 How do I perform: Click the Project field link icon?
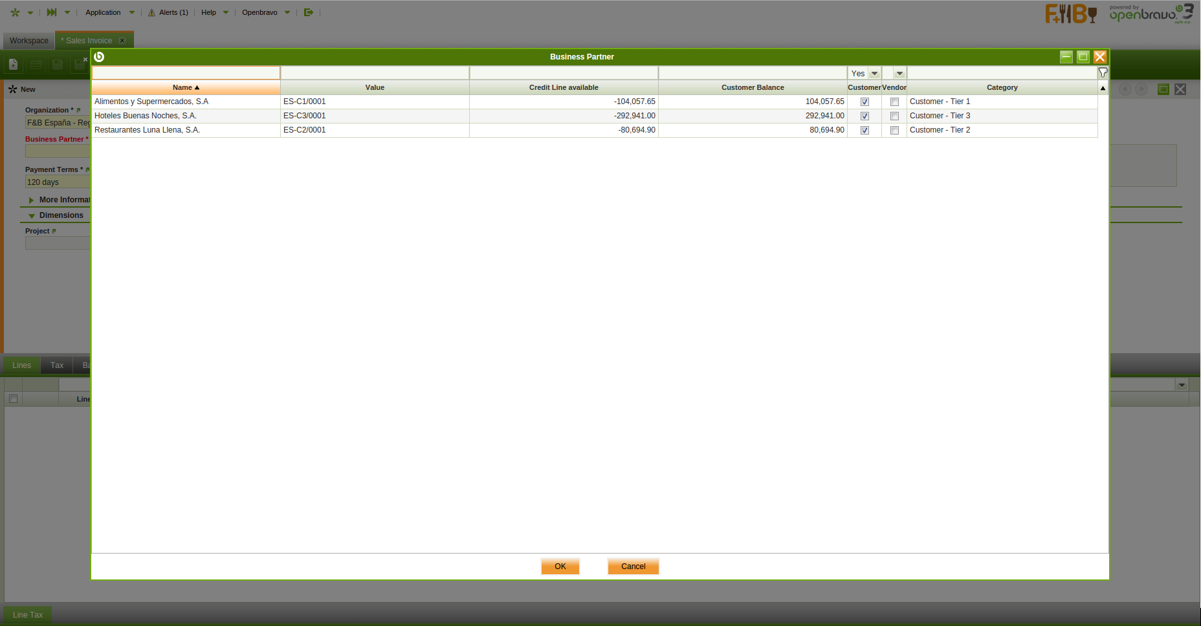(x=54, y=231)
